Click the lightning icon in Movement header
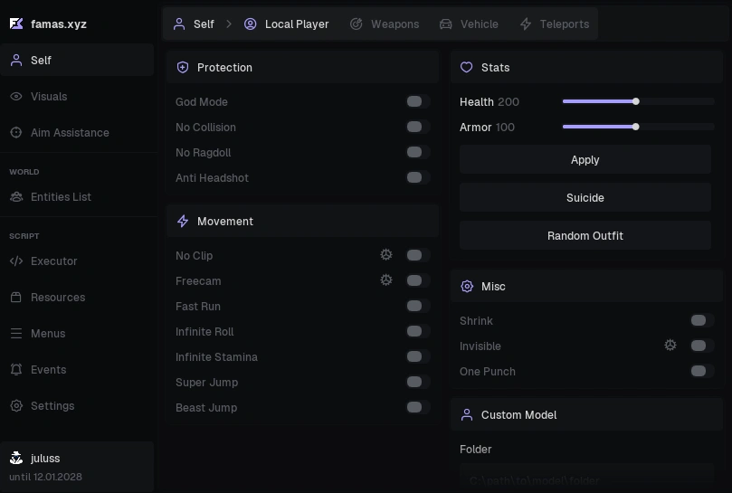The image size is (732, 493). tap(183, 222)
